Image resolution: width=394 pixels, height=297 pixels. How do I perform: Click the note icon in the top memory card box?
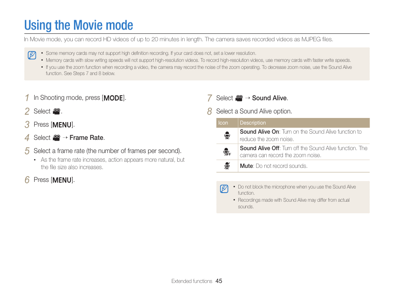point(32,55)
